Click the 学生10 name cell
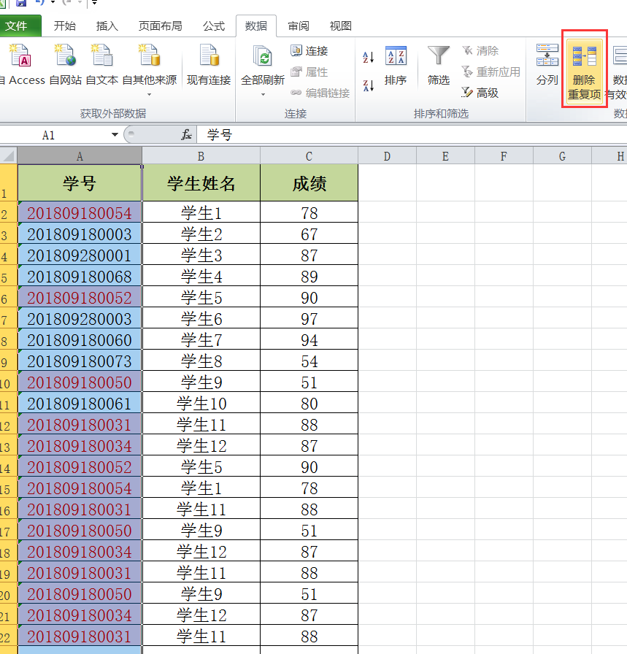 pos(201,403)
